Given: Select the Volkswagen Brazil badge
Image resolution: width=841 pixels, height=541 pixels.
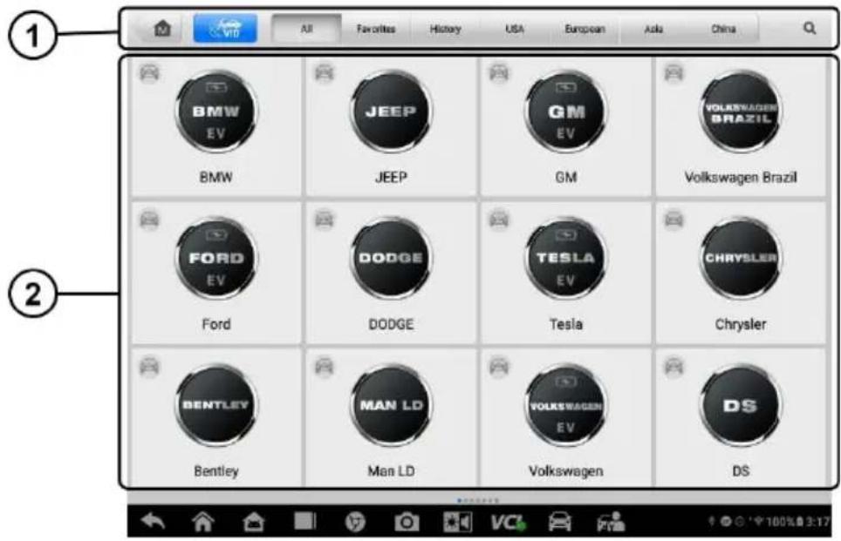Looking at the screenshot, I should pos(741,112).
